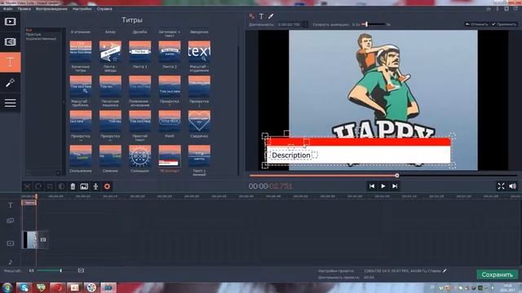Click the green Сохранить button
The width and height of the screenshot is (522, 293).
tap(497, 275)
